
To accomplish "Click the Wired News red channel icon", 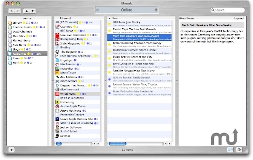I will coord(57,93).
